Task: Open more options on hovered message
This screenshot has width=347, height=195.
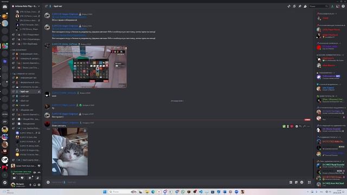Action: (309, 126)
